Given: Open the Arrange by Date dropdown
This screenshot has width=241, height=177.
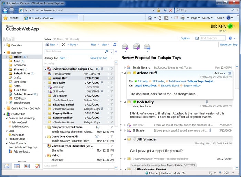Looking at the screenshot, I should (x=63, y=58).
